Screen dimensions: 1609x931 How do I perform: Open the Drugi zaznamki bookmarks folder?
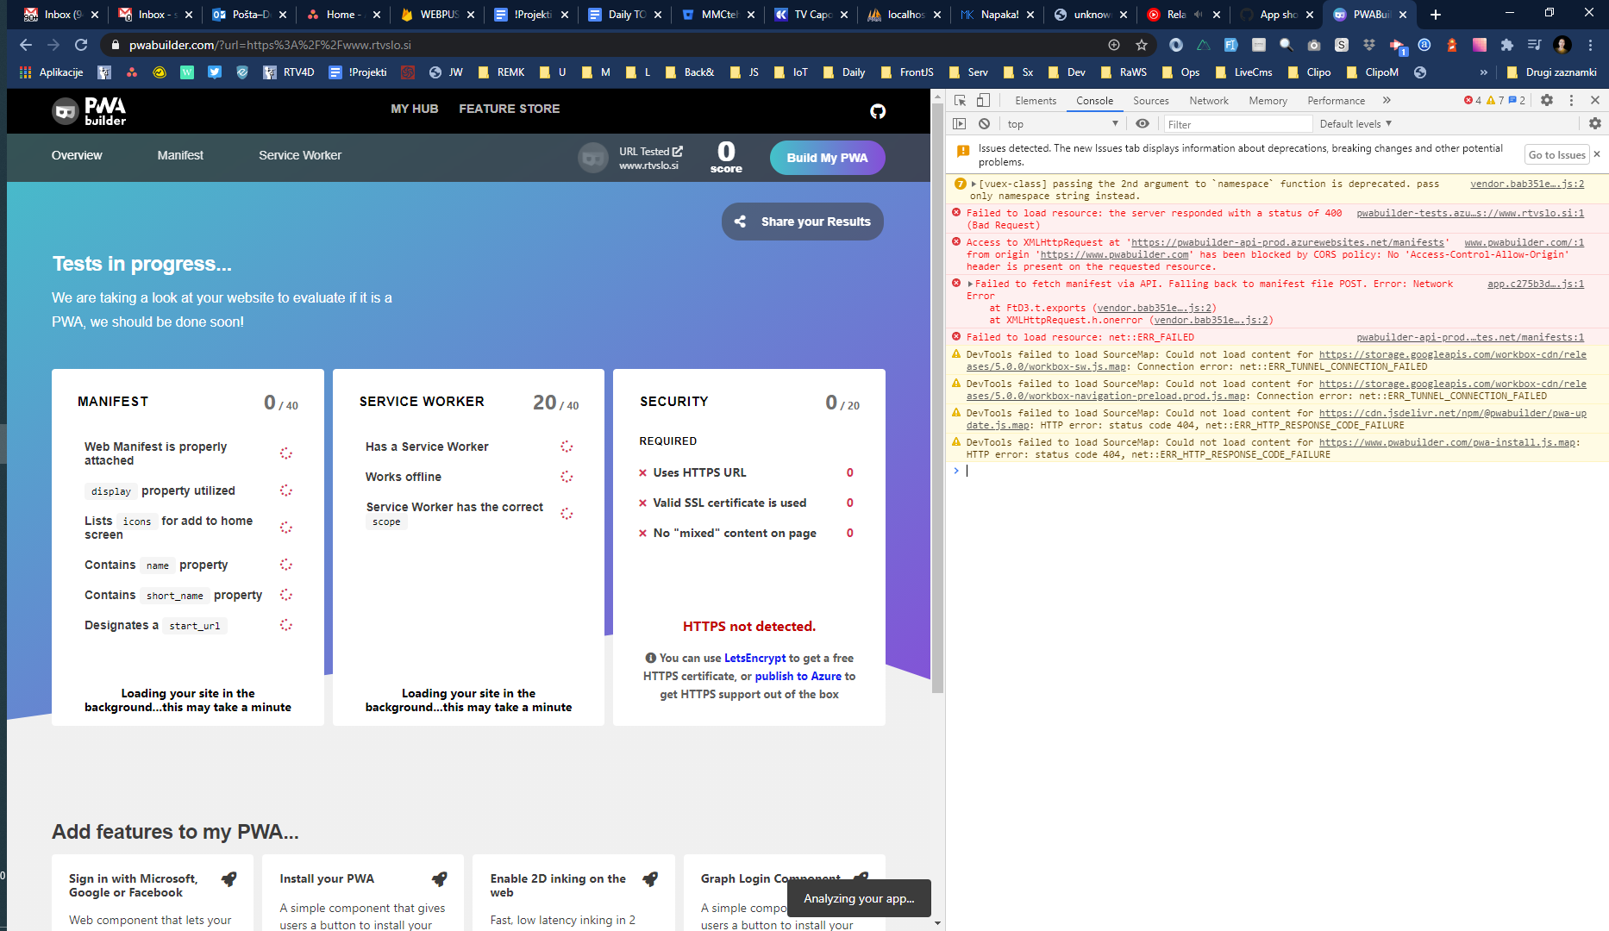pos(1552,72)
